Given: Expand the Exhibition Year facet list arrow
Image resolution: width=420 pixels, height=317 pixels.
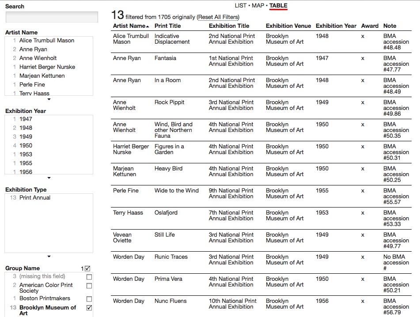Looking at the screenshot, I should pos(49,178).
